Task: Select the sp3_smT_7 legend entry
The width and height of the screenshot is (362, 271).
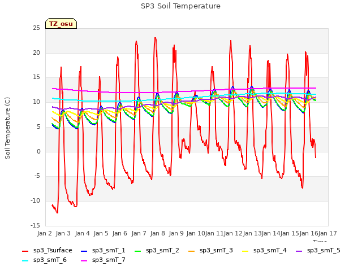Action: click(x=103, y=260)
